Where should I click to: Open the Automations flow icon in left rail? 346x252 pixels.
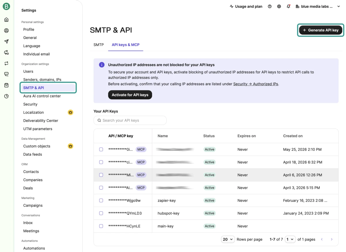click(6, 52)
